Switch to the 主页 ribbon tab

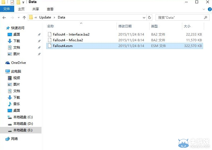pyautogui.click(x=21, y=9)
